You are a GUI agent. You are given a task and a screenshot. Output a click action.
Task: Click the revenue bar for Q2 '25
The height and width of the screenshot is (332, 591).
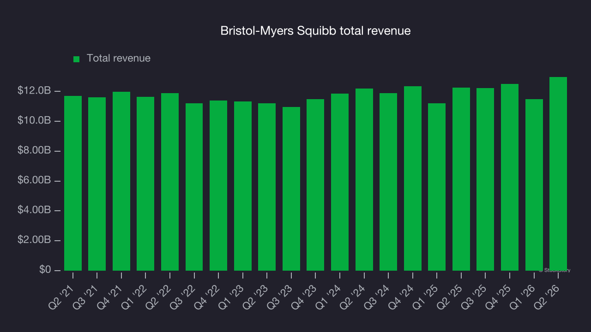(461, 179)
